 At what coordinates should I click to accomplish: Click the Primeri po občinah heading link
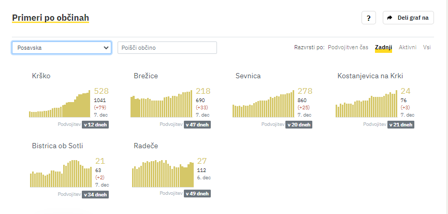pos(51,18)
